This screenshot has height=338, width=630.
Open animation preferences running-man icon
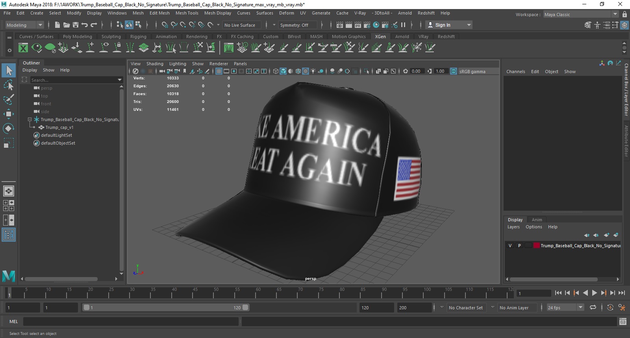tap(622, 307)
